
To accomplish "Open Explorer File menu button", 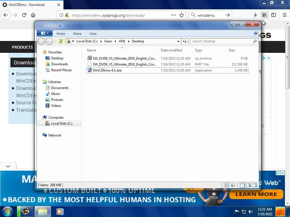I will pyautogui.click(x=44, y=33).
